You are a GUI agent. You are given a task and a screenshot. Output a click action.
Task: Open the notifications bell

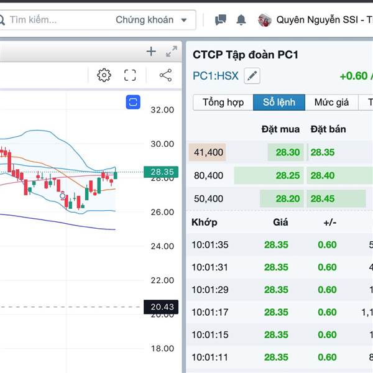pyautogui.click(x=241, y=20)
